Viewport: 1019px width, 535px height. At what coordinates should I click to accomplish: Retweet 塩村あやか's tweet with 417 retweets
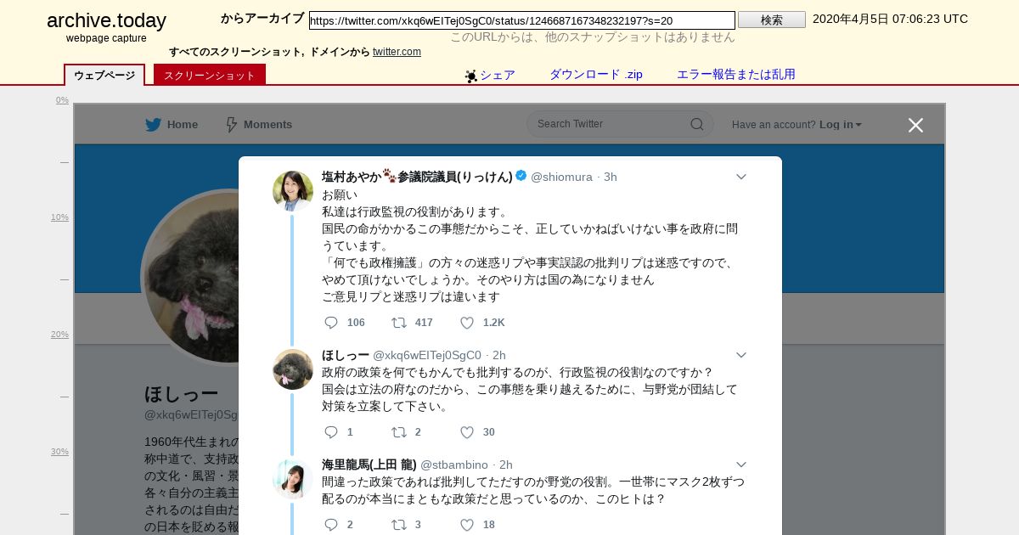pos(398,323)
